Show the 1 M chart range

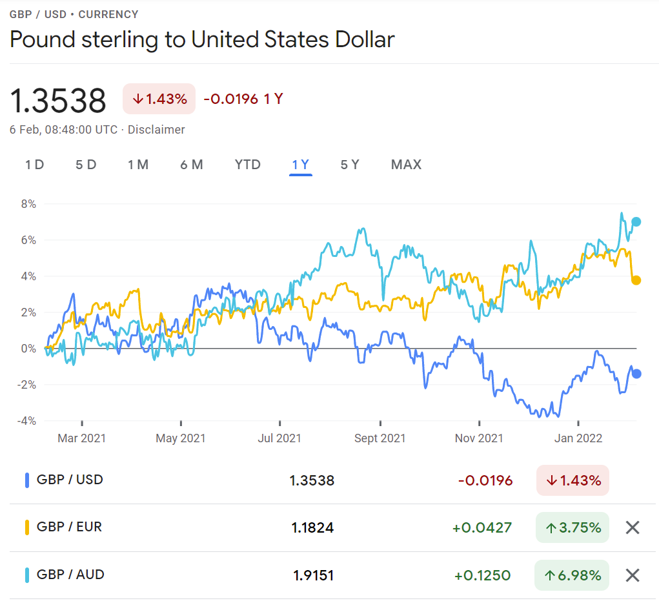pyautogui.click(x=138, y=165)
